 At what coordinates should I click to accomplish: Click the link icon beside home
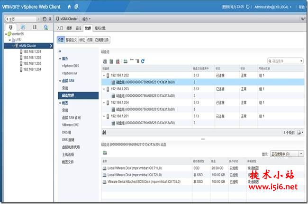click(76, 7)
